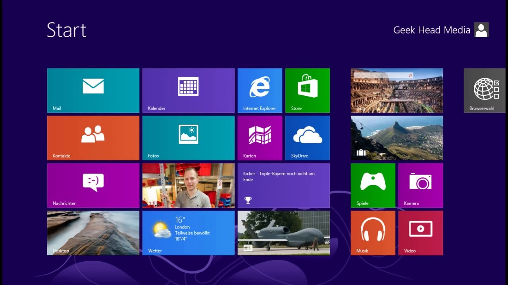508x285 pixels.
Task: Open the news tile showing drone aircraft
Action: [x=284, y=233]
